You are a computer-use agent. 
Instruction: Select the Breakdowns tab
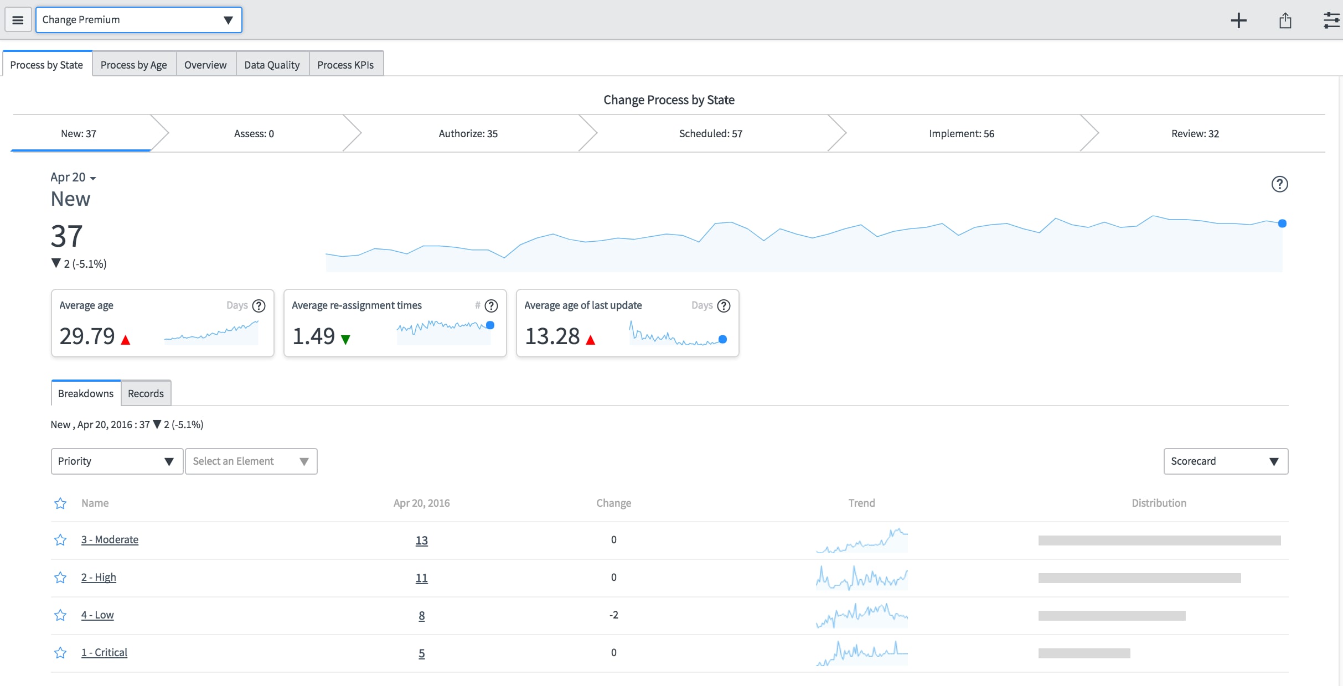point(86,393)
